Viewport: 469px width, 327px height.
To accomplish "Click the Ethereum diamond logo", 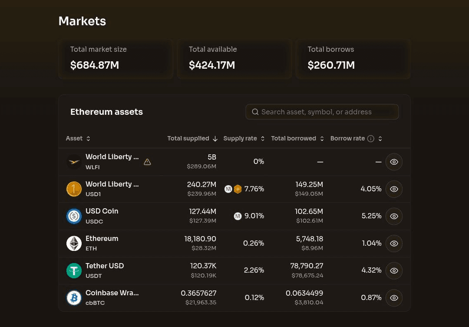I will click(74, 244).
